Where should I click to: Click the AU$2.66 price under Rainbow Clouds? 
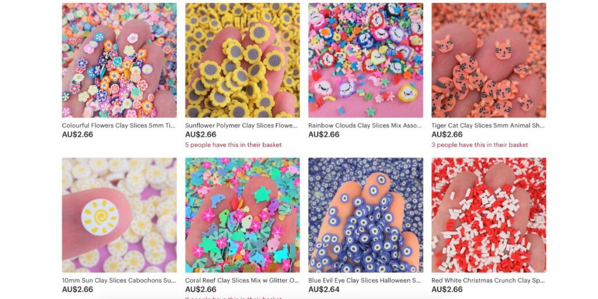[x=324, y=134]
